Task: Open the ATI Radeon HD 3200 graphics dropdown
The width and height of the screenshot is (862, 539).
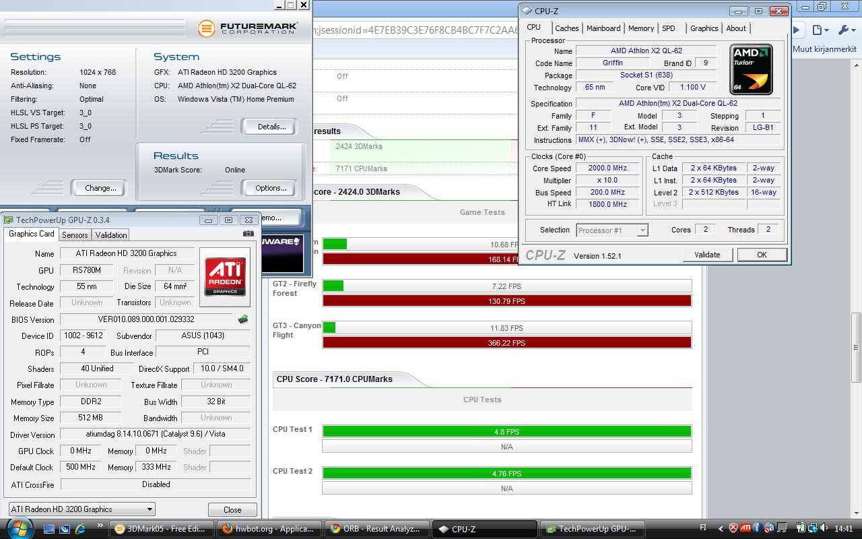Action: 81,509
